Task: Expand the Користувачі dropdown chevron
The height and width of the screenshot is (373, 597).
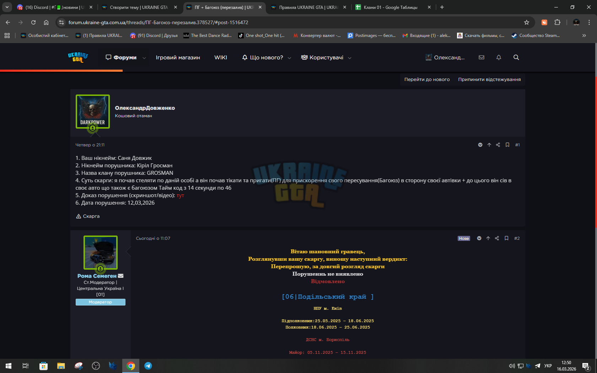Action: point(349,58)
